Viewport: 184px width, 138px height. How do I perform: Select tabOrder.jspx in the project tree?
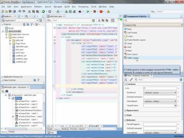[x=22, y=46]
